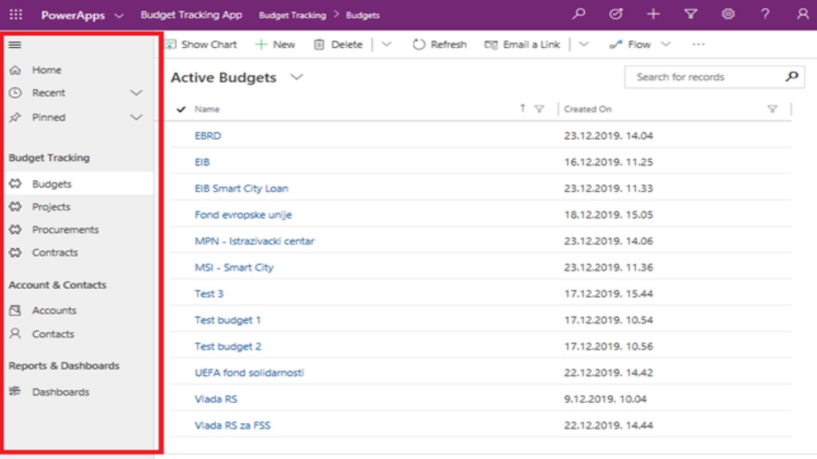Click the New button
The height and width of the screenshot is (459, 817).
point(275,45)
